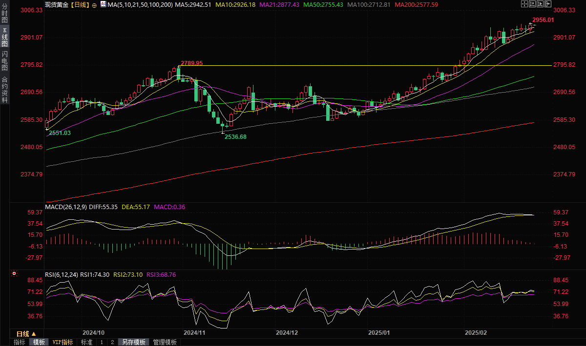Click the MA indicator chart icon
Image resolution: width=586 pixels, height=346 pixels.
[x=103, y=4]
